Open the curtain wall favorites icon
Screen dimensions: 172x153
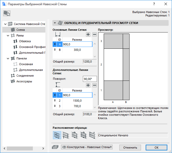point(7,13)
